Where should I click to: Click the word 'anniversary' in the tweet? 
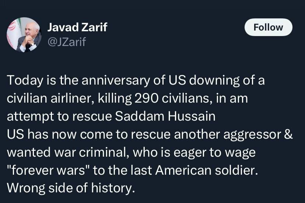[116, 80]
